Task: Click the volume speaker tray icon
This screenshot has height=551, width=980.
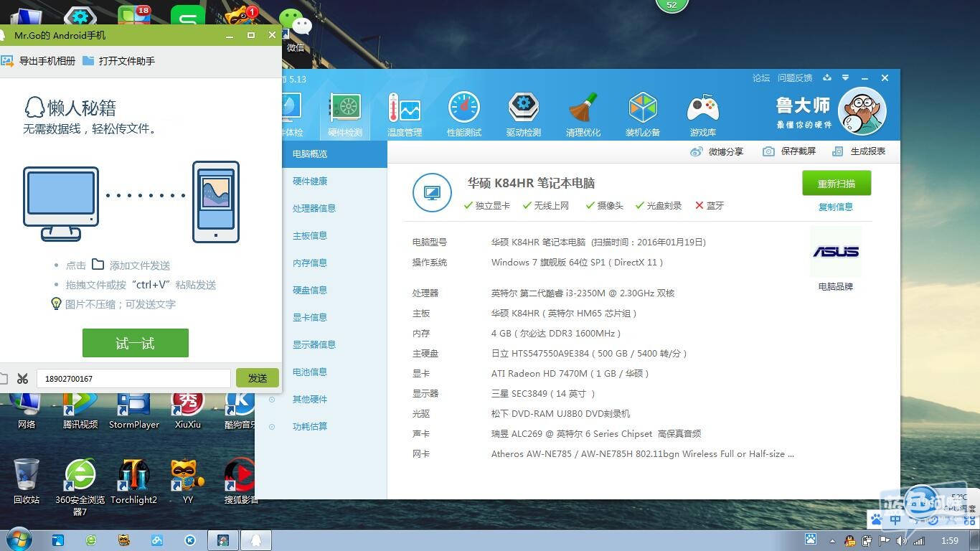Action: pos(902,541)
